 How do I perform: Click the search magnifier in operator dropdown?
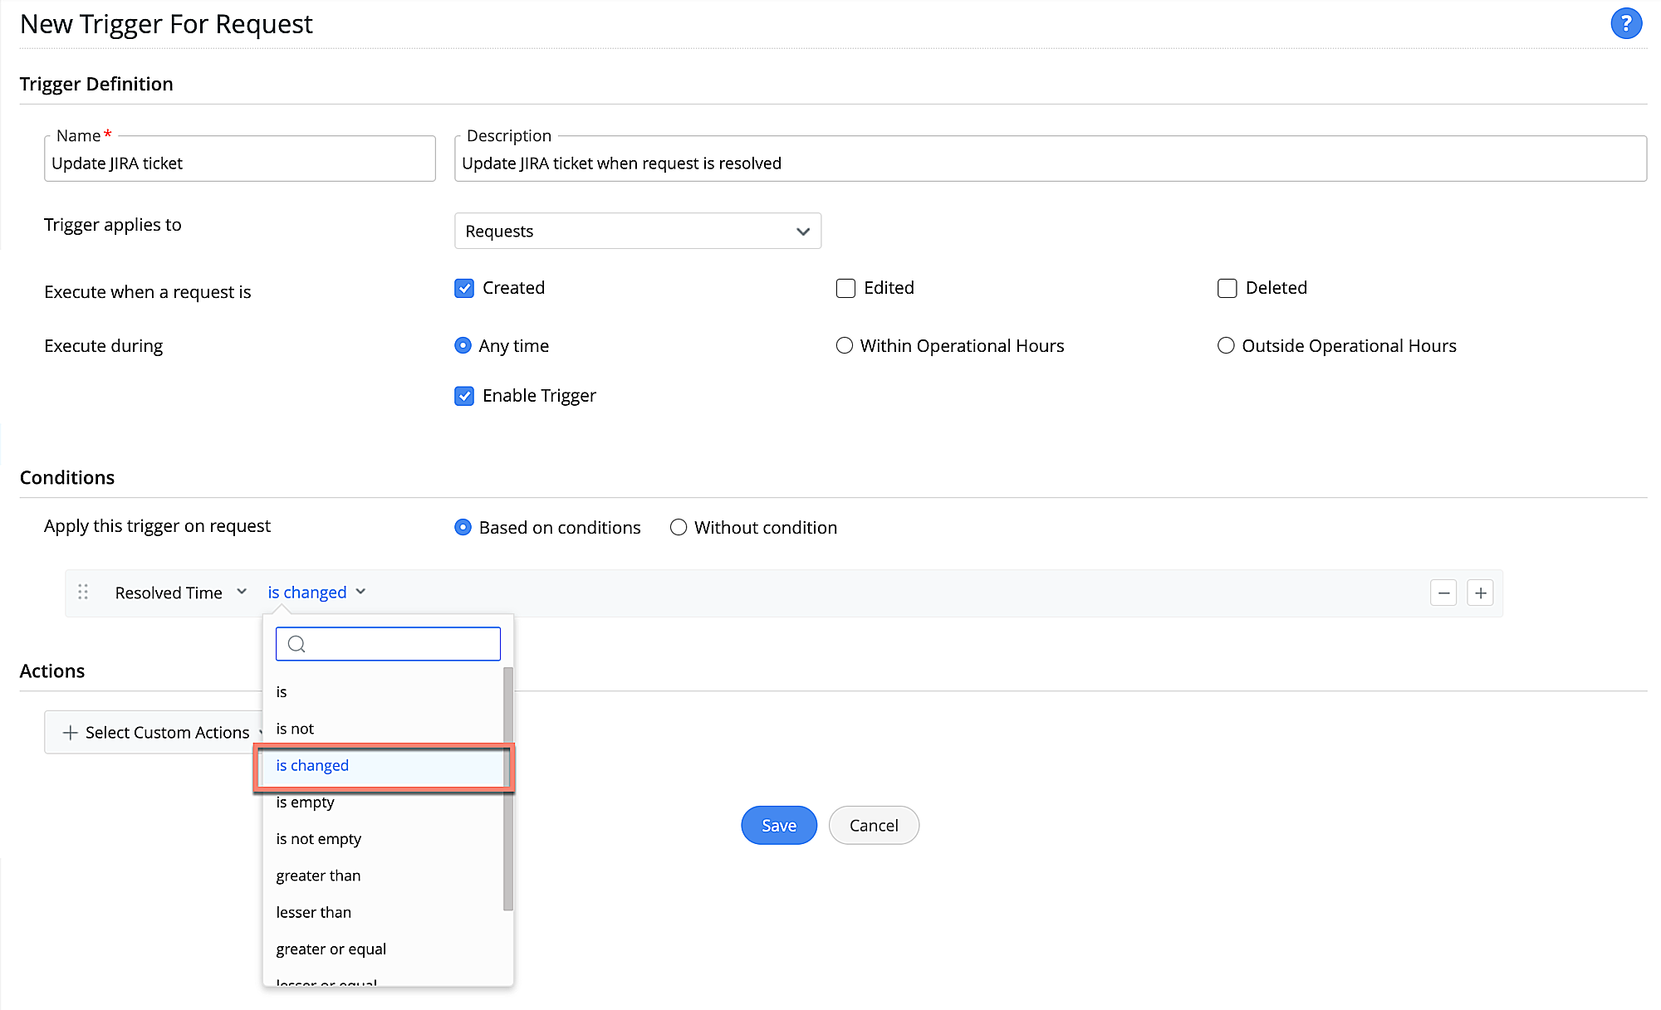click(x=296, y=644)
